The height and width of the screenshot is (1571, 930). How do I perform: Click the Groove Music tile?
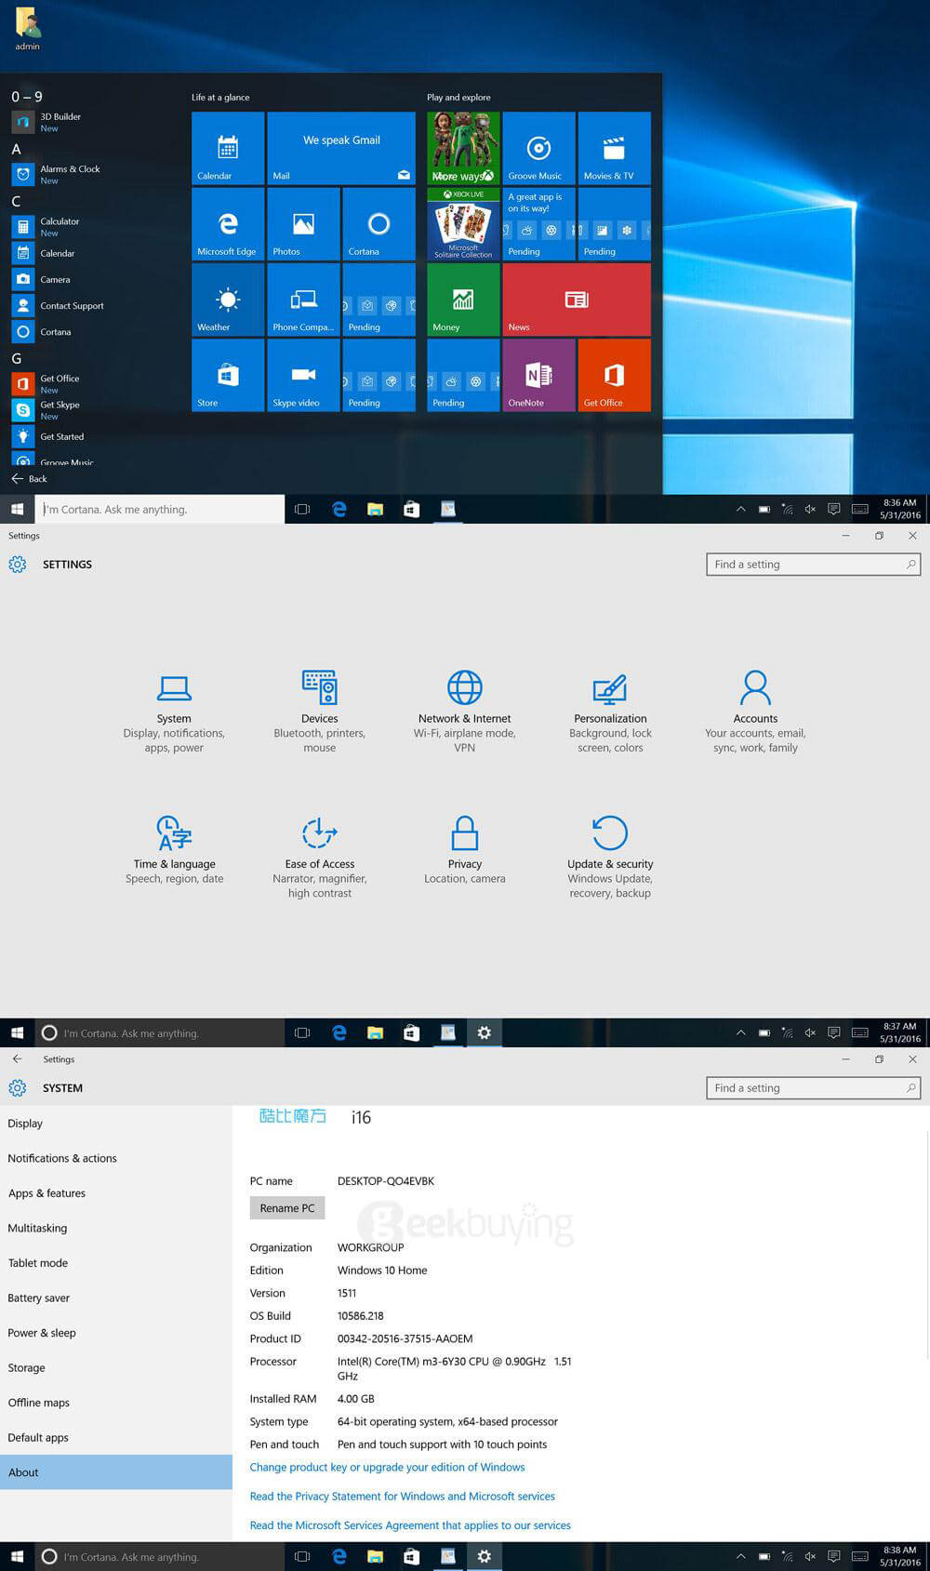(538, 148)
